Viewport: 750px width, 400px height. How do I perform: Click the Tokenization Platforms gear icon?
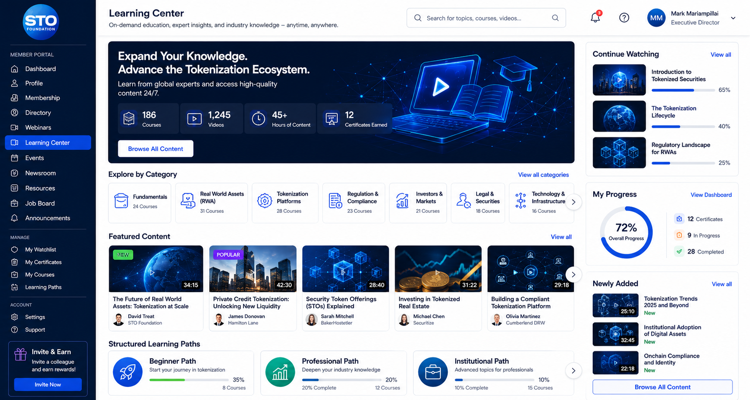coord(265,201)
